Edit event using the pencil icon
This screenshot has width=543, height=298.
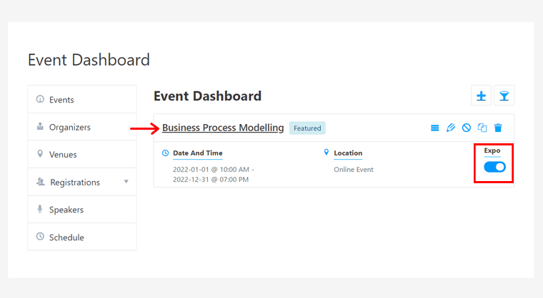[450, 128]
